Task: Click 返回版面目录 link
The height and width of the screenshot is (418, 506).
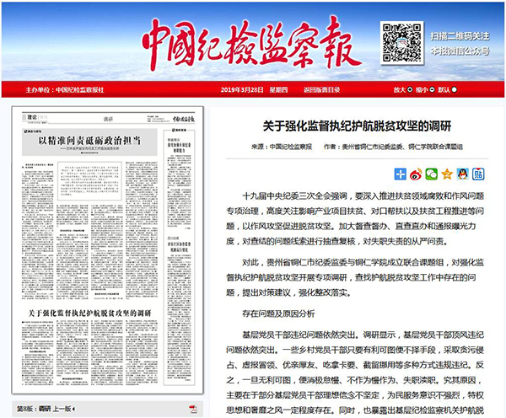Action: (x=321, y=89)
